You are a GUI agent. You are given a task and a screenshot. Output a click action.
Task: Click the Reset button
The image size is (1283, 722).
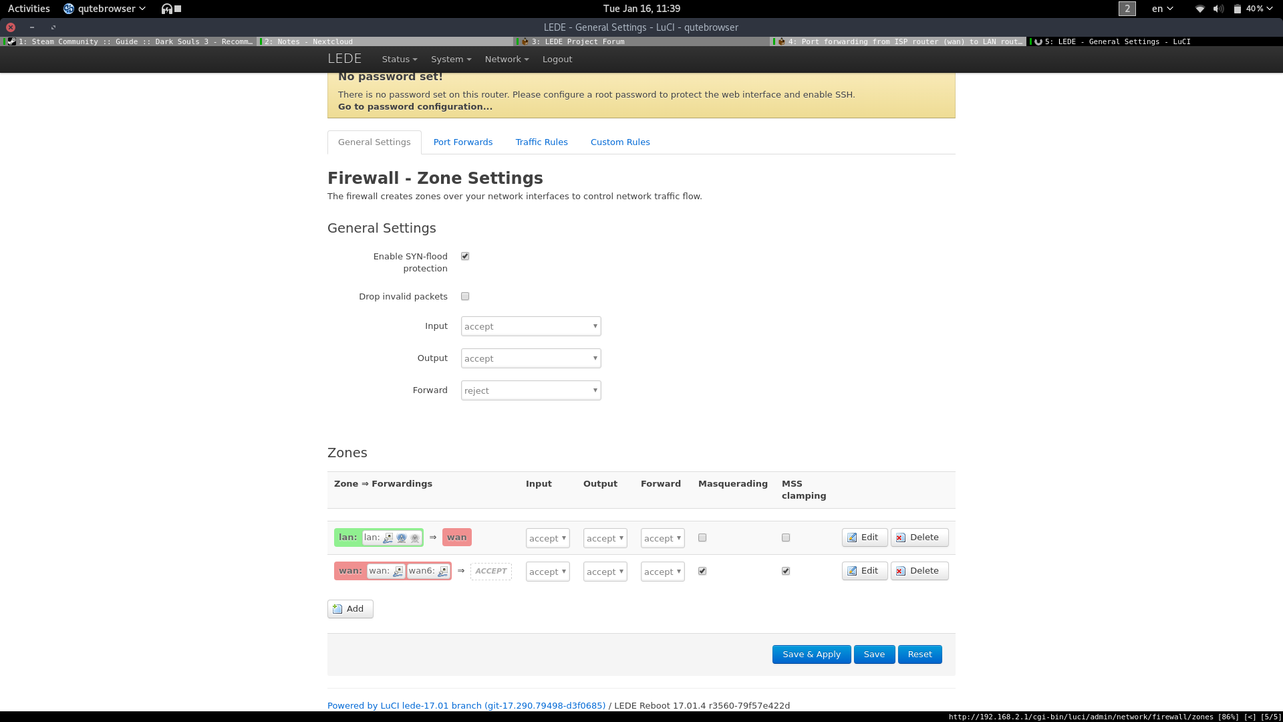pos(919,654)
